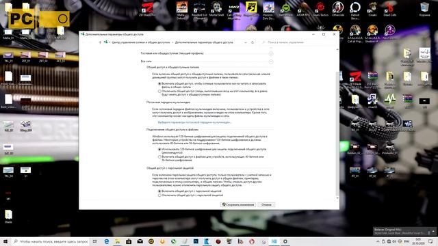438x246 pixels.
Task: Open Resident Evil desktop shortcut
Action: pyautogui.click(x=199, y=11)
